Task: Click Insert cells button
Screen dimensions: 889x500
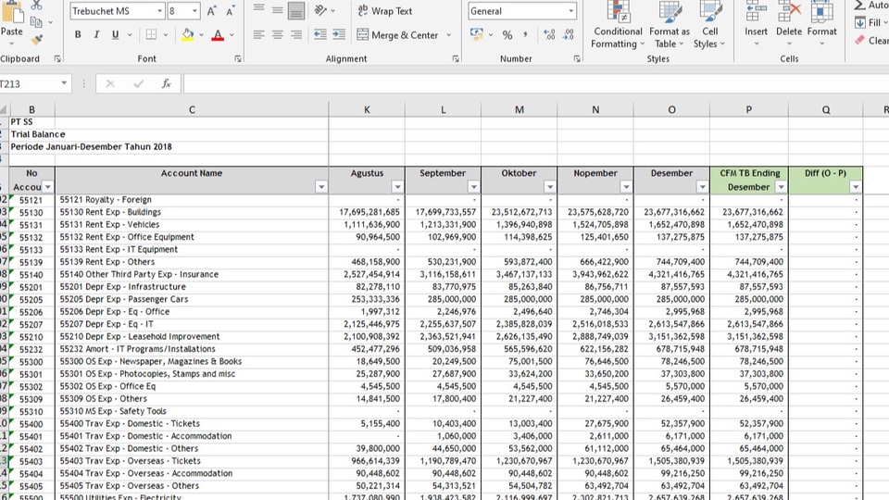Action: click(x=756, y=25)
